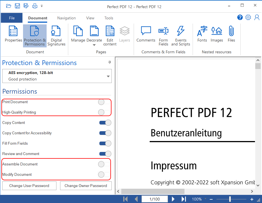Screen dimensions: 262x203
Task: Save the document with the floppy icon
Action: (17, 6)
